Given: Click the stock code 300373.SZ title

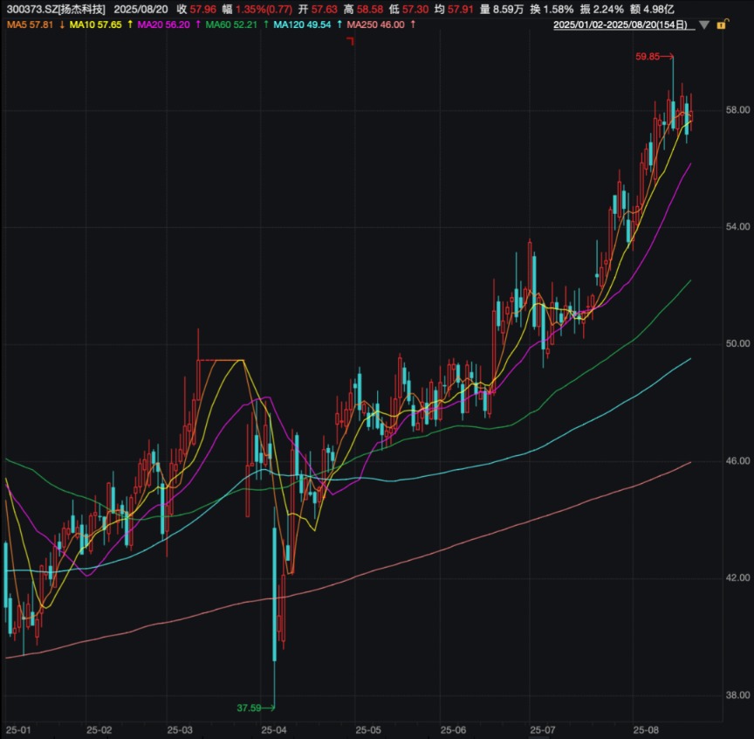Looking at the screenshot, I should [x=54, y=9].
